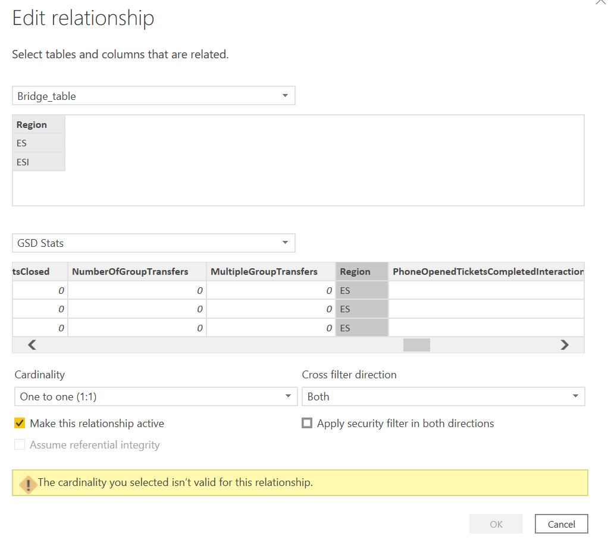608x552 pixels.
Task: Enable Apply security filter in both directions
Action: point(307,423)
